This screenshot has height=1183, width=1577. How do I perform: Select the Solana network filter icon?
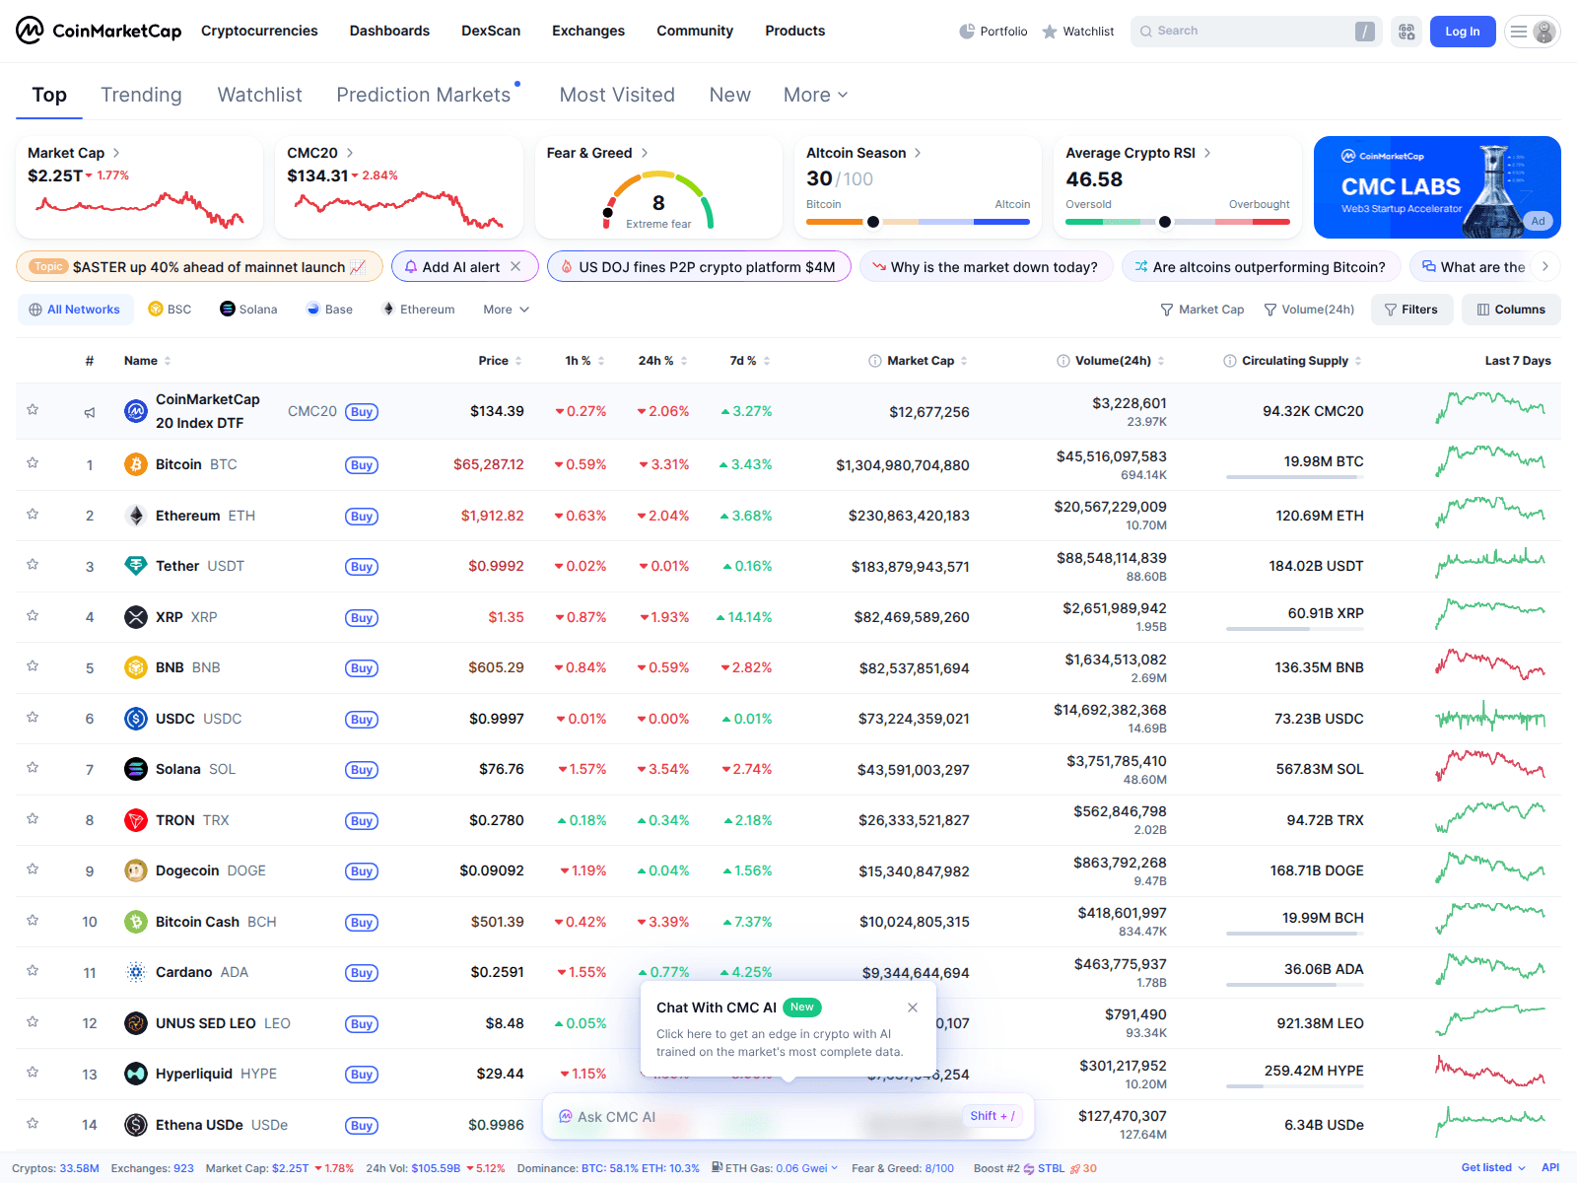[228, 309]
